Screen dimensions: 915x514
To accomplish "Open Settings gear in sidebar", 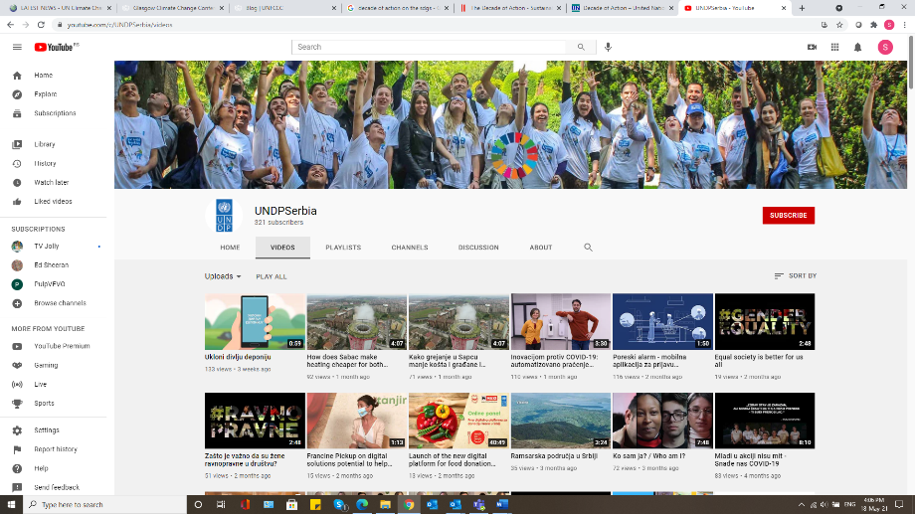I will click(17, 429).
